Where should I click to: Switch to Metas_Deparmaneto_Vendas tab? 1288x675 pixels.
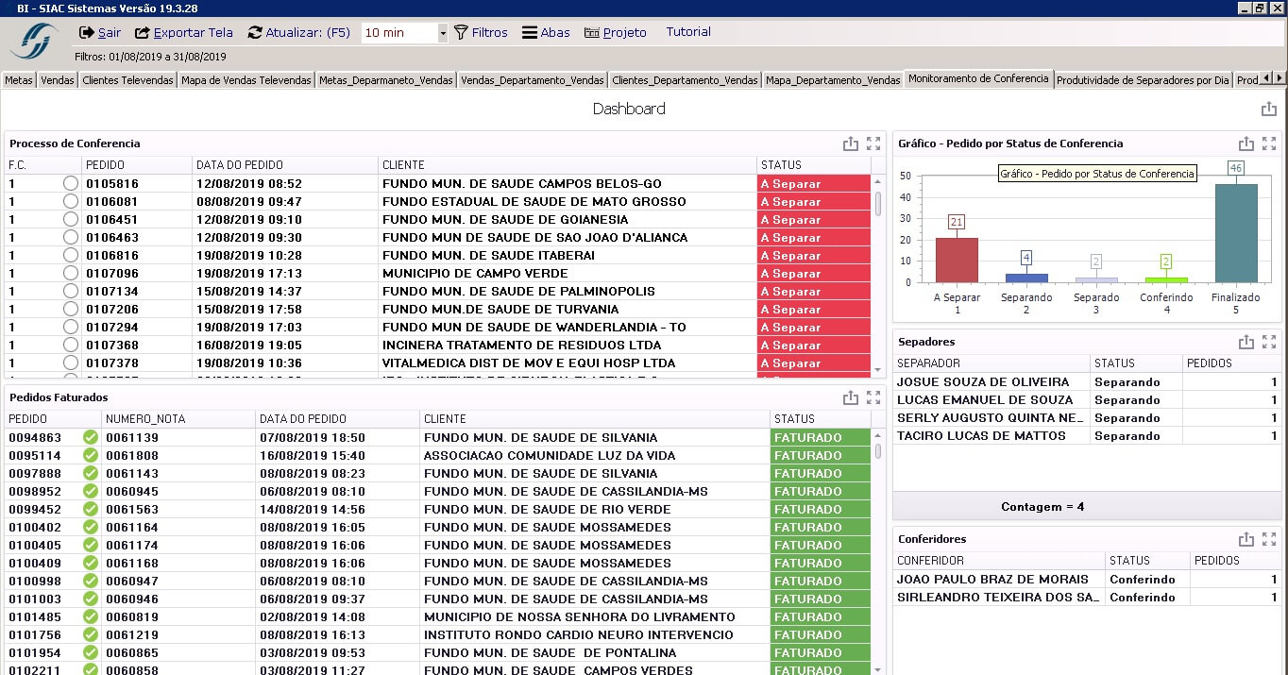coord(386,80)
